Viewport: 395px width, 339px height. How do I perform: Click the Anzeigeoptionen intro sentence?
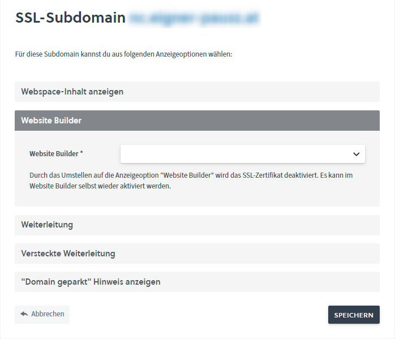point(124,55)
